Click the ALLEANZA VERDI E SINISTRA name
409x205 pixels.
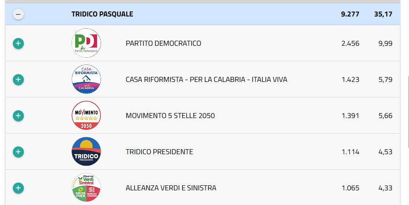[171, 188]
